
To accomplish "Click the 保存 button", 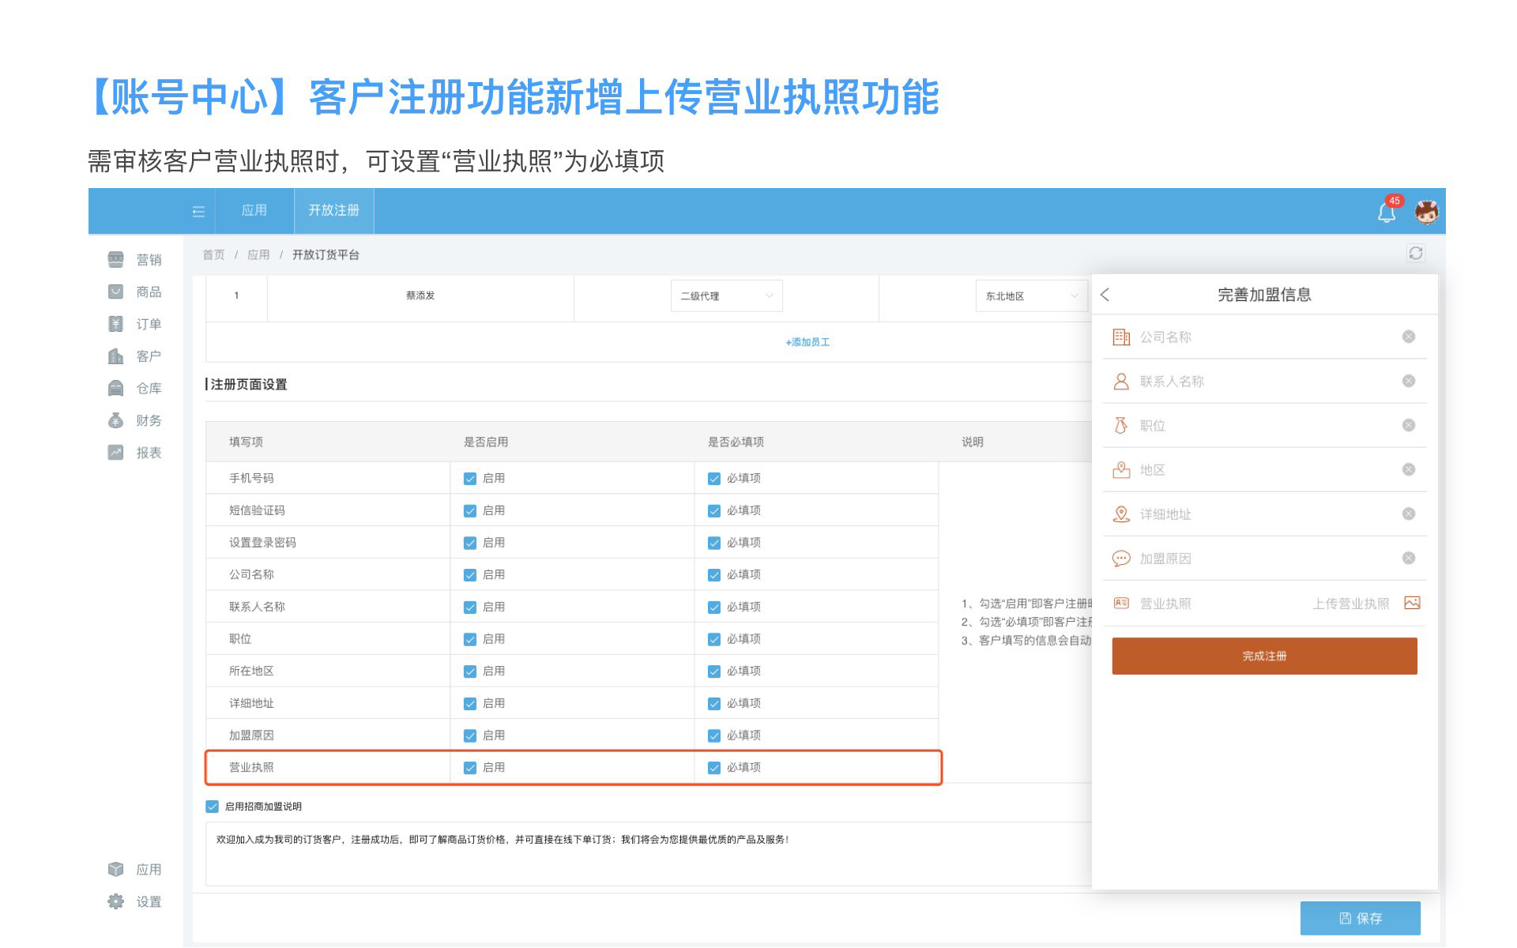I will pyautogui.click(x=1360, y=918).
